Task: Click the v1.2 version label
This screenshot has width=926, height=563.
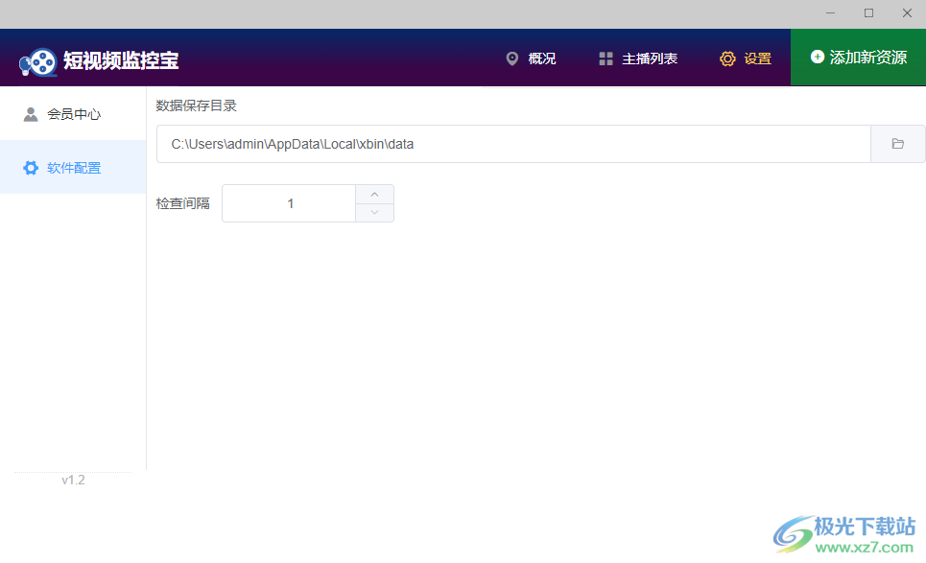Action: (73, 480)
